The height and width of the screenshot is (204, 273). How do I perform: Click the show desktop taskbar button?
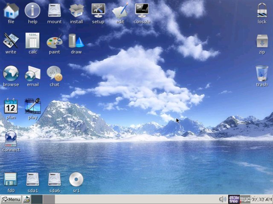pyautogui.click(x=26, y=199)
